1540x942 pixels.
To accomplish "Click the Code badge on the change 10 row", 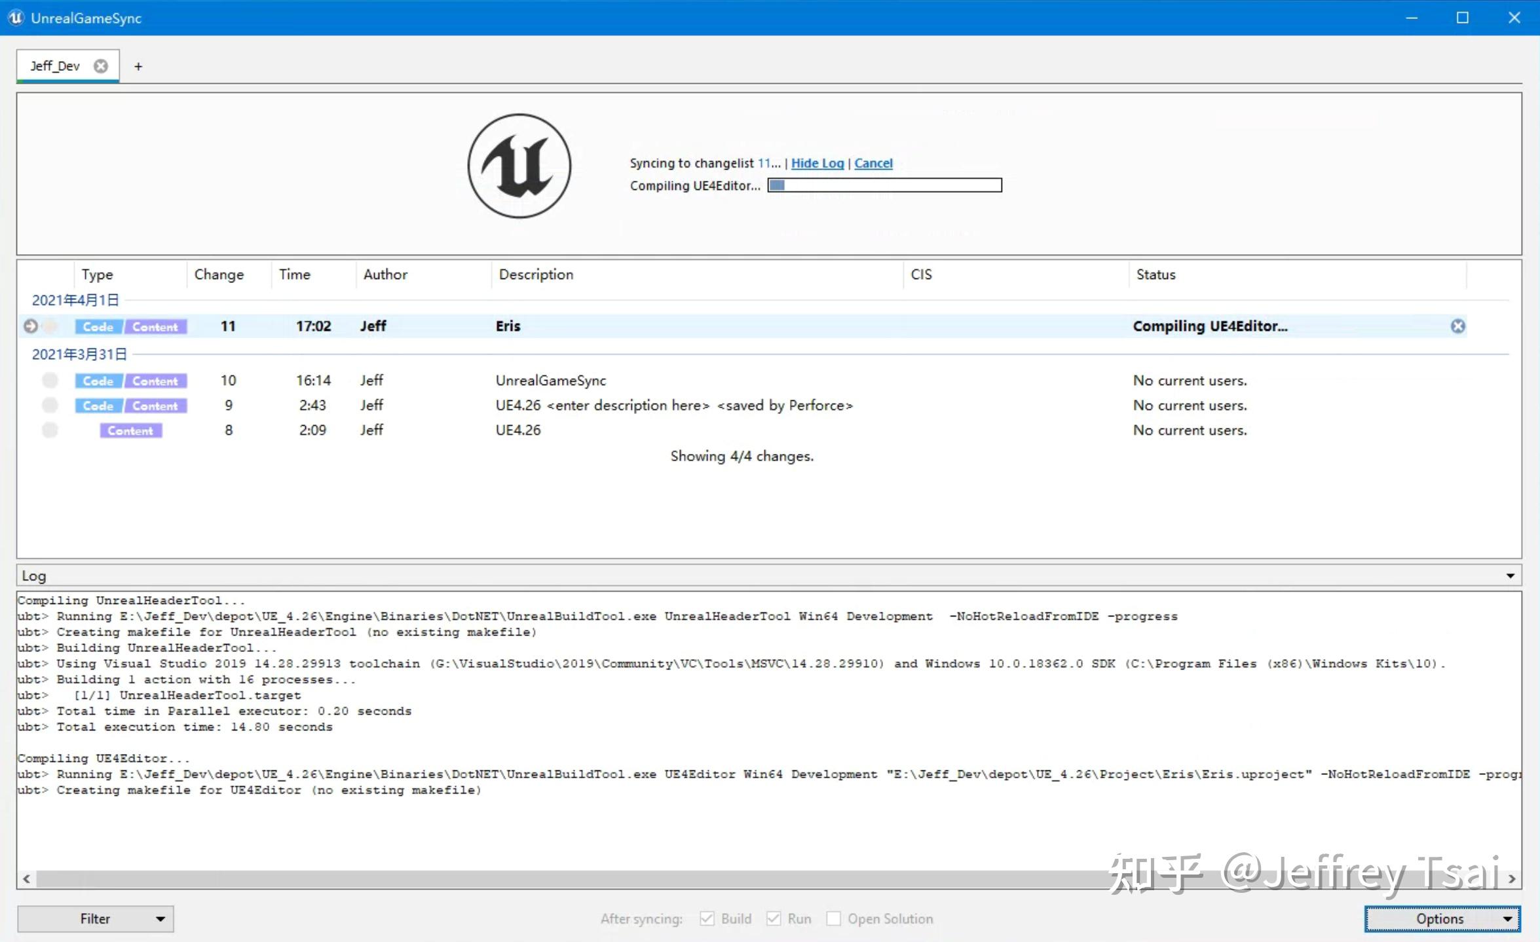I will click(x=98, y=381).
